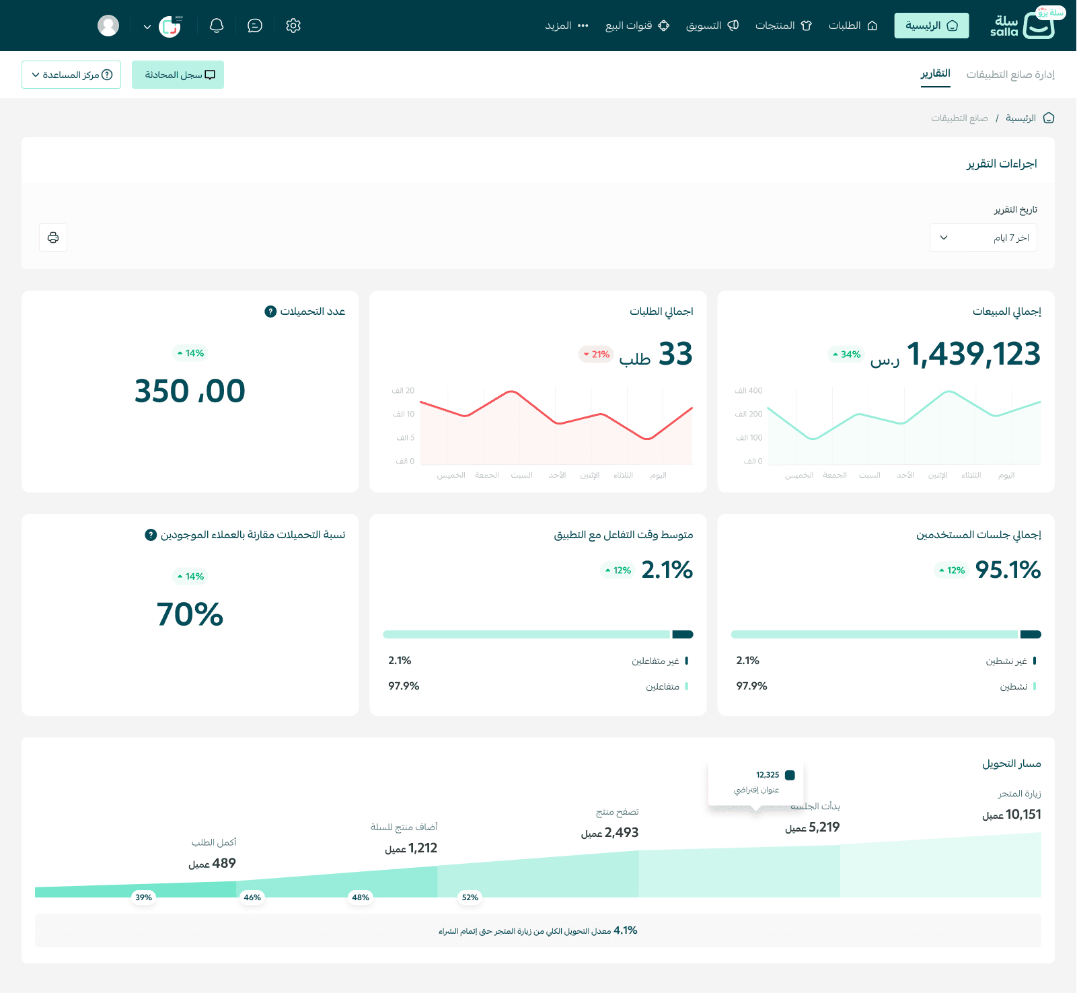Open the اخر 7 ايام date dropdown
Viewport: 1077px width, 993px height.
tap(983, 237)
